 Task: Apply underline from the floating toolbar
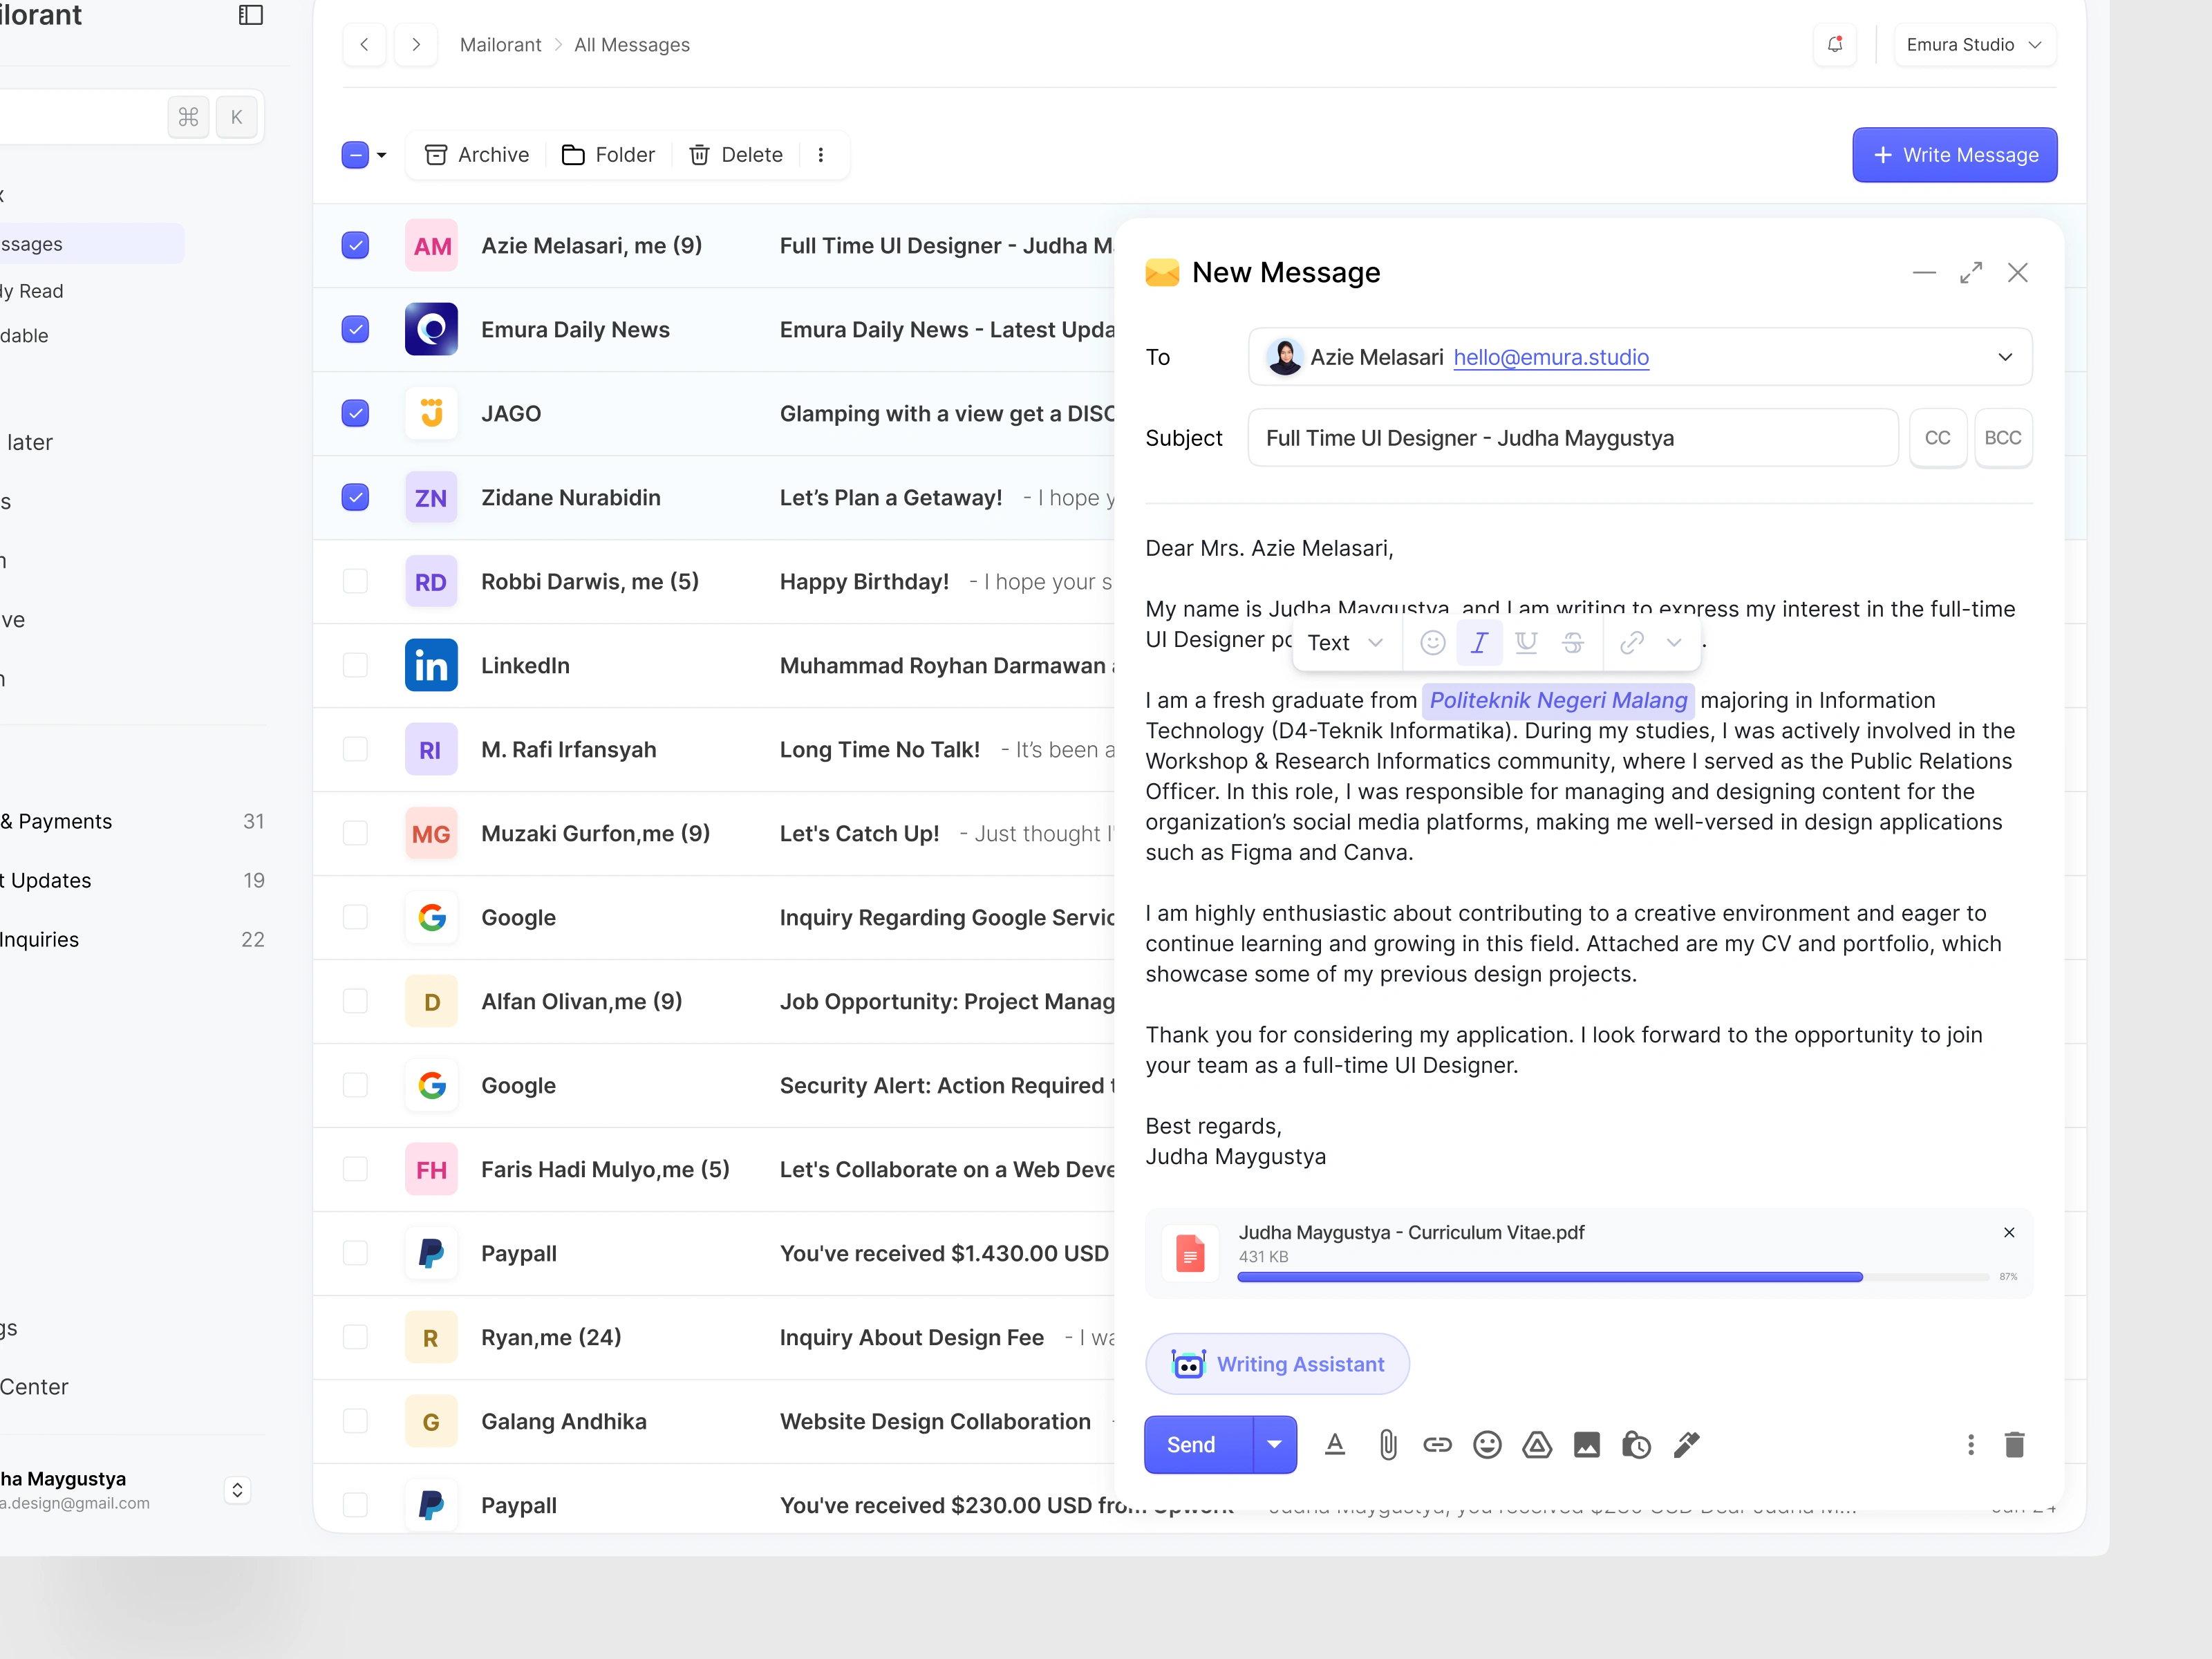1526,642
